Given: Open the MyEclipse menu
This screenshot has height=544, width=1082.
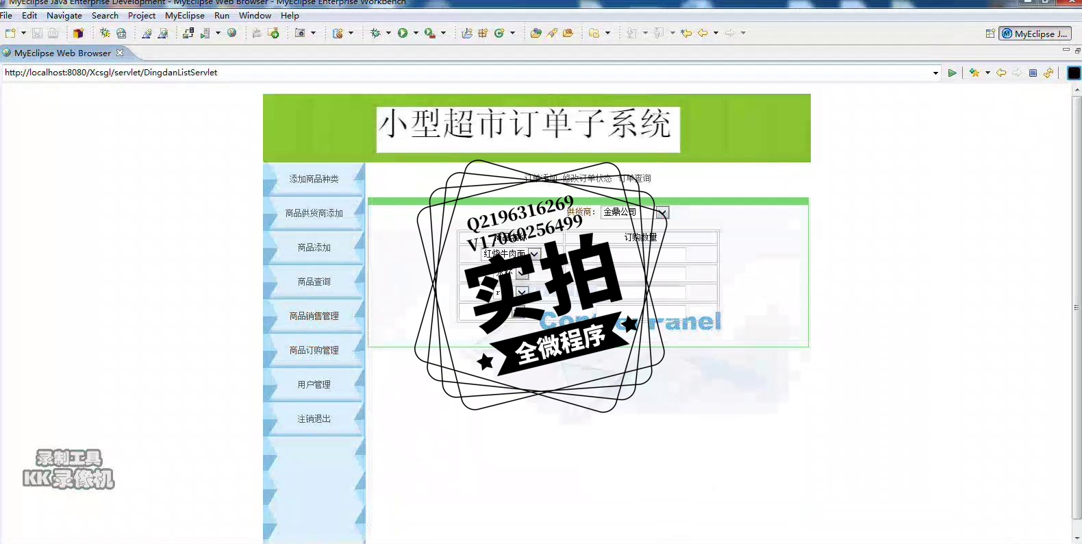Looking at the screenshot, I should 185,15.
